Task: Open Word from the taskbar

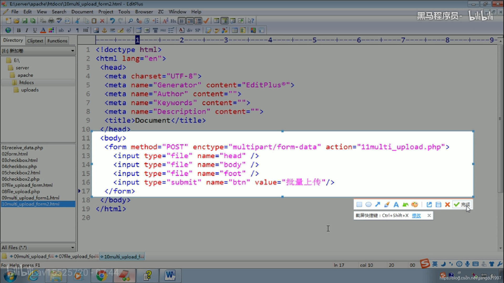Action: click(x=170, y=276)
